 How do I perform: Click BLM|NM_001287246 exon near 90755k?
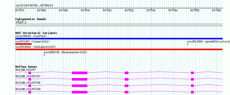coord(192,86)
